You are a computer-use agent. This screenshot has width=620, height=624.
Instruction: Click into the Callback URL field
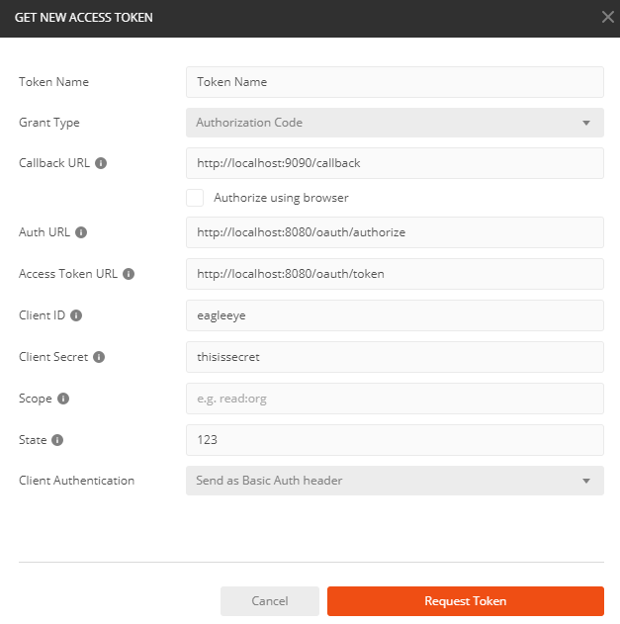(x=395, y=163)
